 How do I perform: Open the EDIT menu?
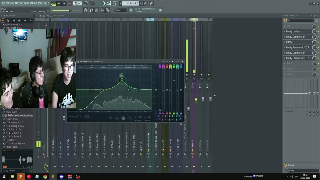[8, 3]
